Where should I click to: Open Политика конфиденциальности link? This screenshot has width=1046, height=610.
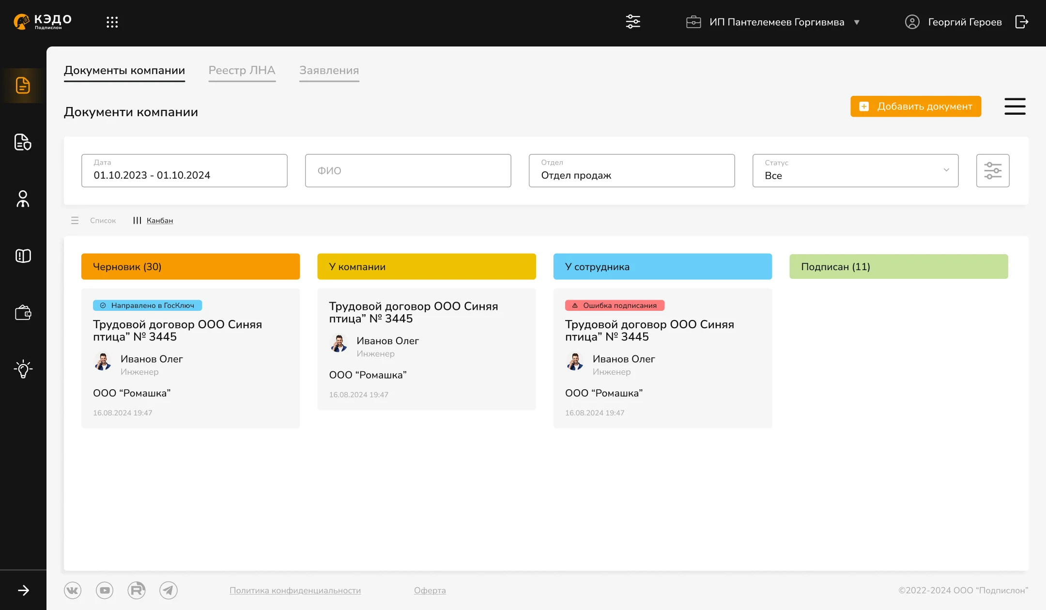(x=295, y=591)
